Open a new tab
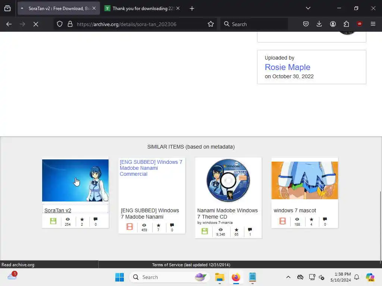This screenshot has height=286, width=382. (192, 9)
